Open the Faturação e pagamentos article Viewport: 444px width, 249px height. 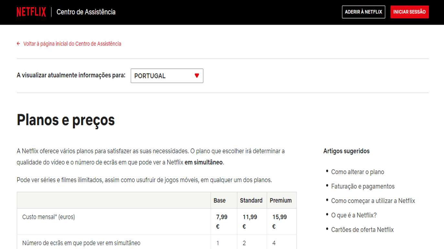point(362,187)
